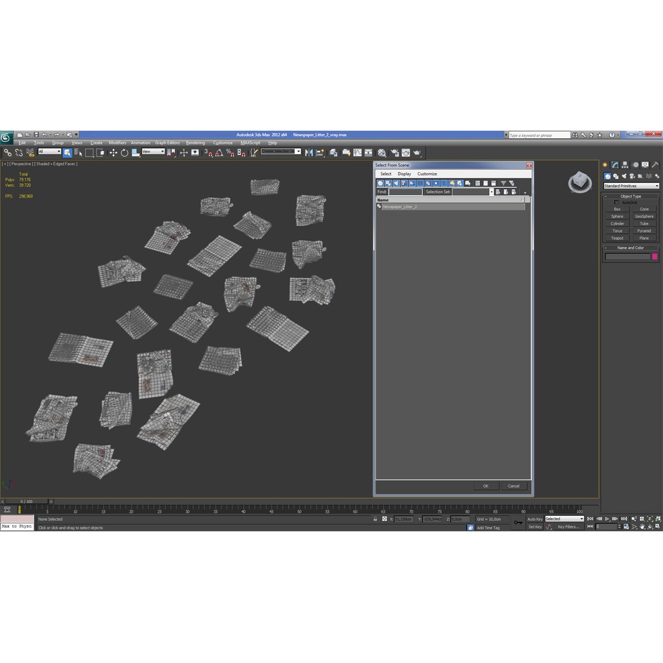Select the Select and Link tool
Image resolution: width=663 pixels, height=663 pixels.
point(7,153)
